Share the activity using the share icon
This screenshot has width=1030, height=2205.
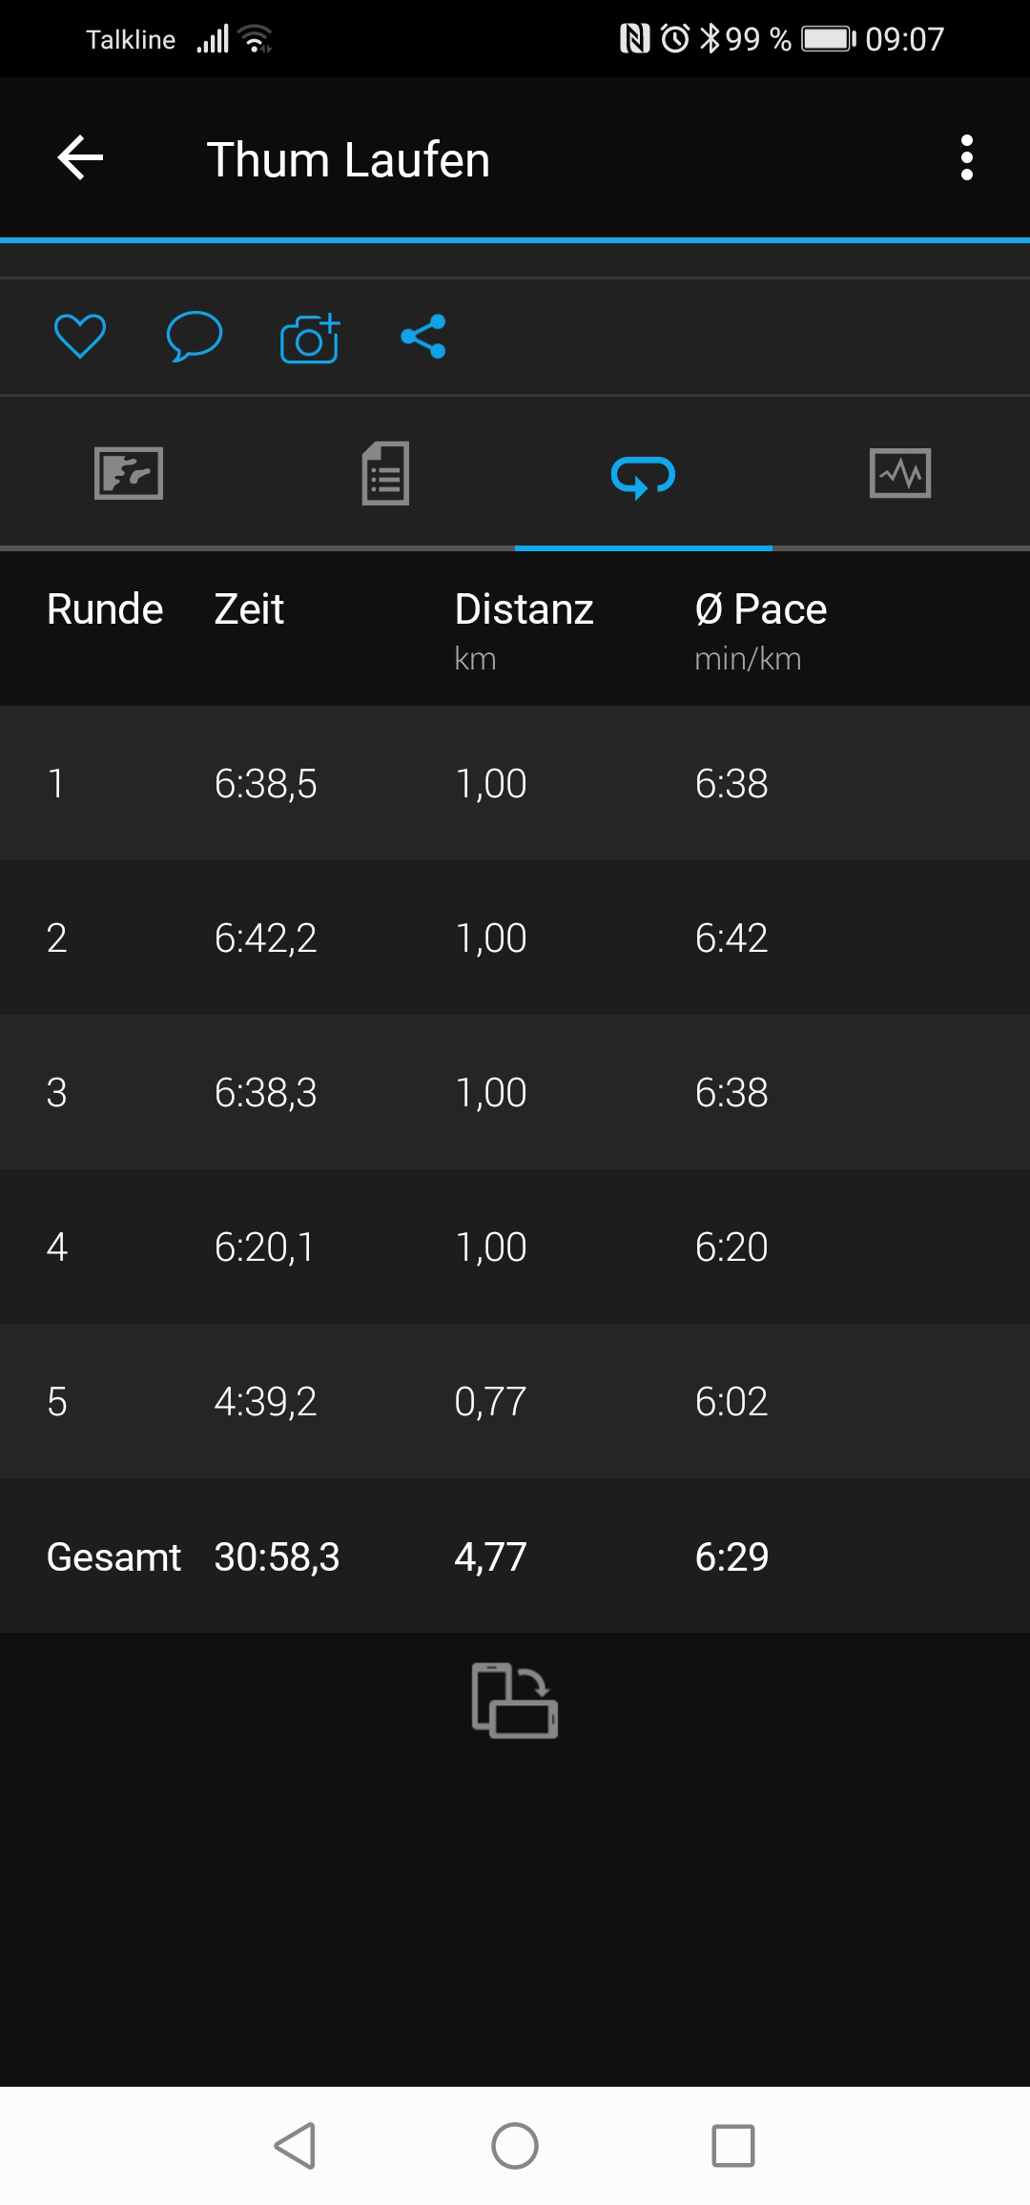pyautogui.click(x=423, y=337)
